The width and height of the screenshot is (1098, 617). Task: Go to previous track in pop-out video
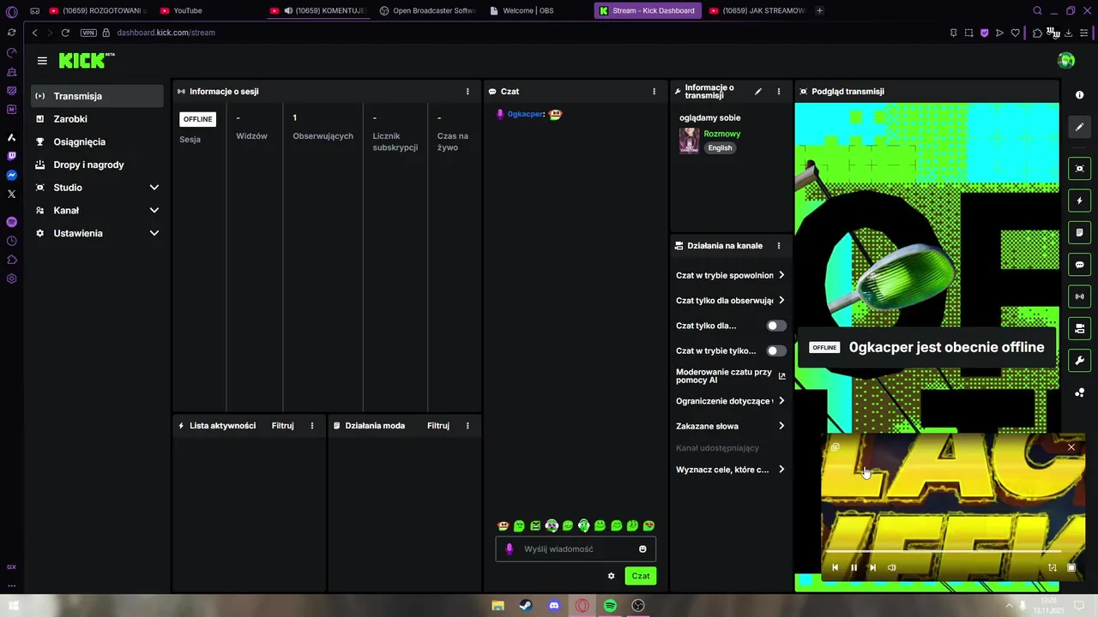pyautogui.click(x=835, y=567)
